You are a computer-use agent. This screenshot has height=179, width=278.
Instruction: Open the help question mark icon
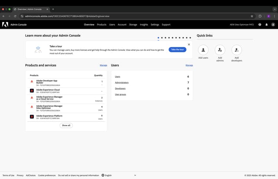click(x=260, y=24)
